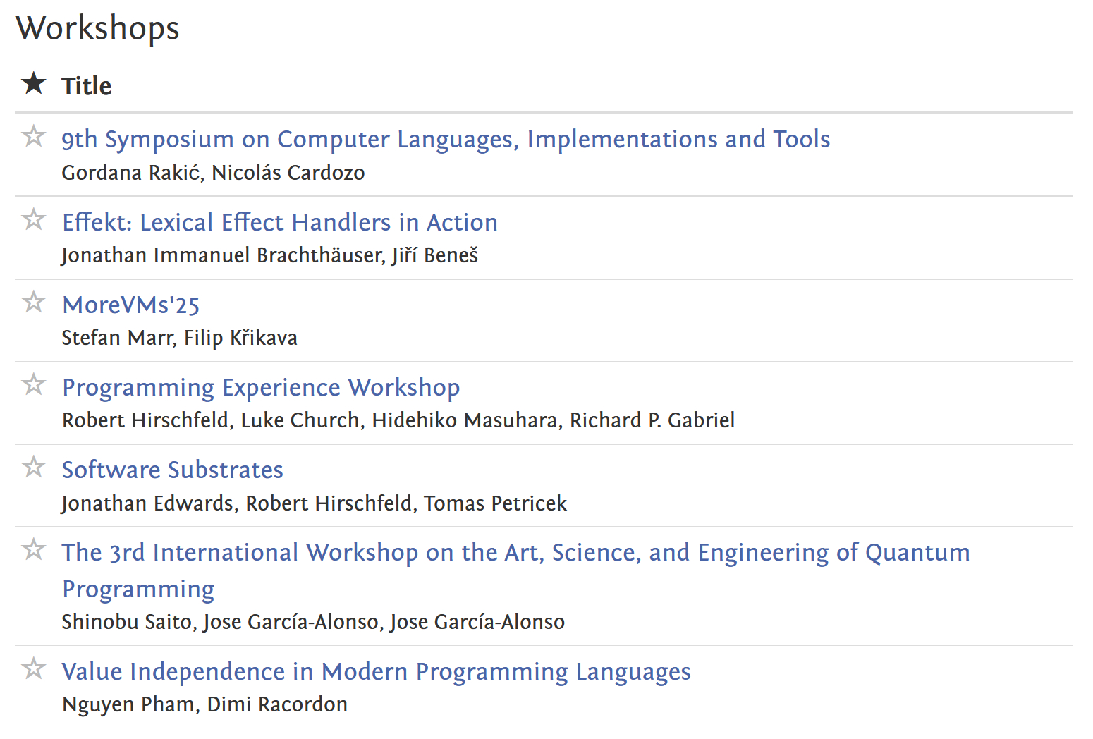This screenshot has width=1093, height=739.
Task: Click the Workshops section heading
Action: pyautogui.click(x=98, y=28)
